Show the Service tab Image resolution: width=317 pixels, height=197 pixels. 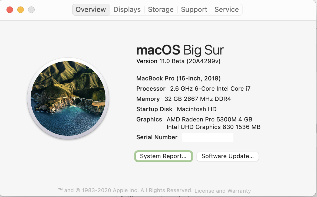(226, 10)
